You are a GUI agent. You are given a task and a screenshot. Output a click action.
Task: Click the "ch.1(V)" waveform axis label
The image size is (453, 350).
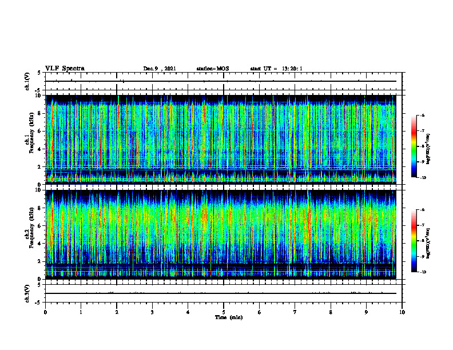tap(27, 81)
